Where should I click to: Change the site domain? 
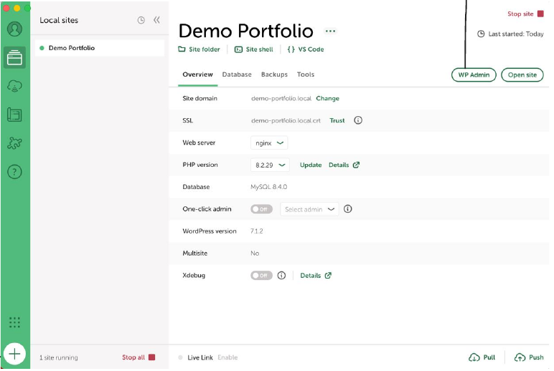pyautogui.click(x=327, y=98)
